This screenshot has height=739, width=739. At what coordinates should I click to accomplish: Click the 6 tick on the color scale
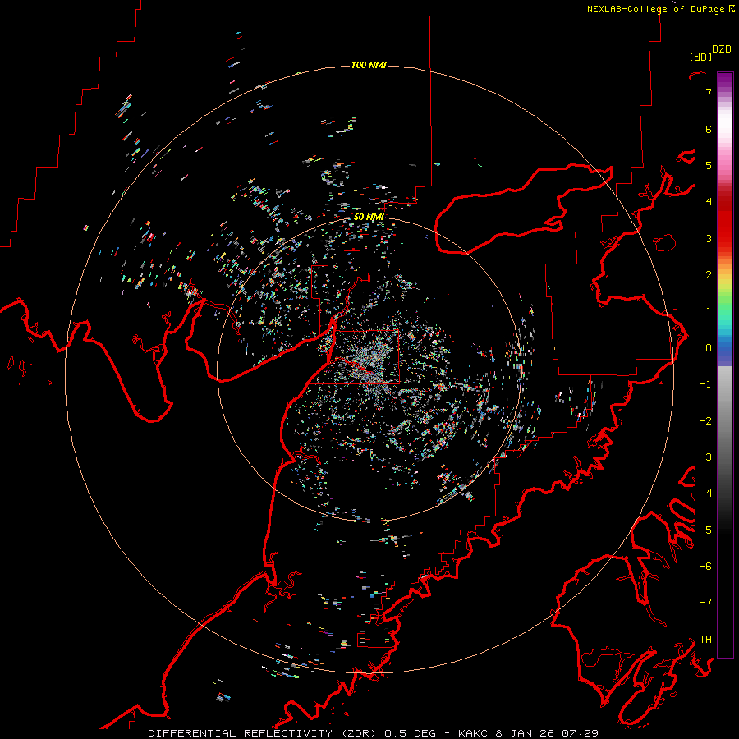pyautogui.click(x=709, y=129)
